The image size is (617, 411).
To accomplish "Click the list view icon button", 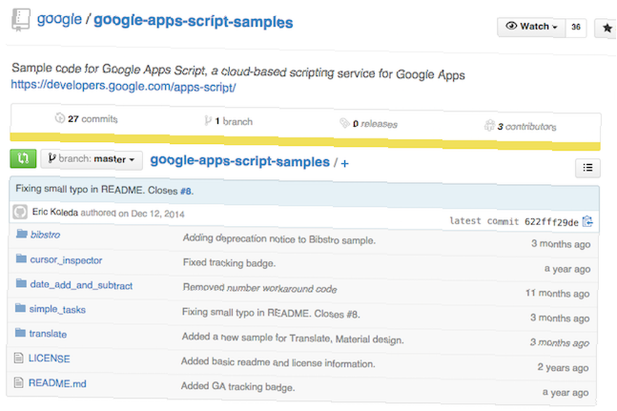I will pyautogui.click(x=587, y=168).
